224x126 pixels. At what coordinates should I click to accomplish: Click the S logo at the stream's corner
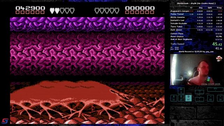click(x=5, y=121)
